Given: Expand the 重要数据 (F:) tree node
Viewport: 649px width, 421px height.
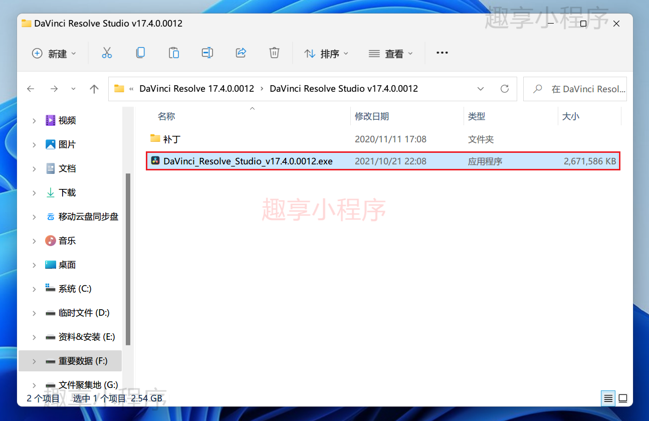Looking at the screenshot, I should 34,361.
